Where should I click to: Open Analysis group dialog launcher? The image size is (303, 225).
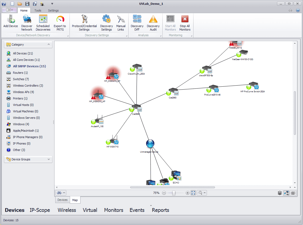click(161, 36)
